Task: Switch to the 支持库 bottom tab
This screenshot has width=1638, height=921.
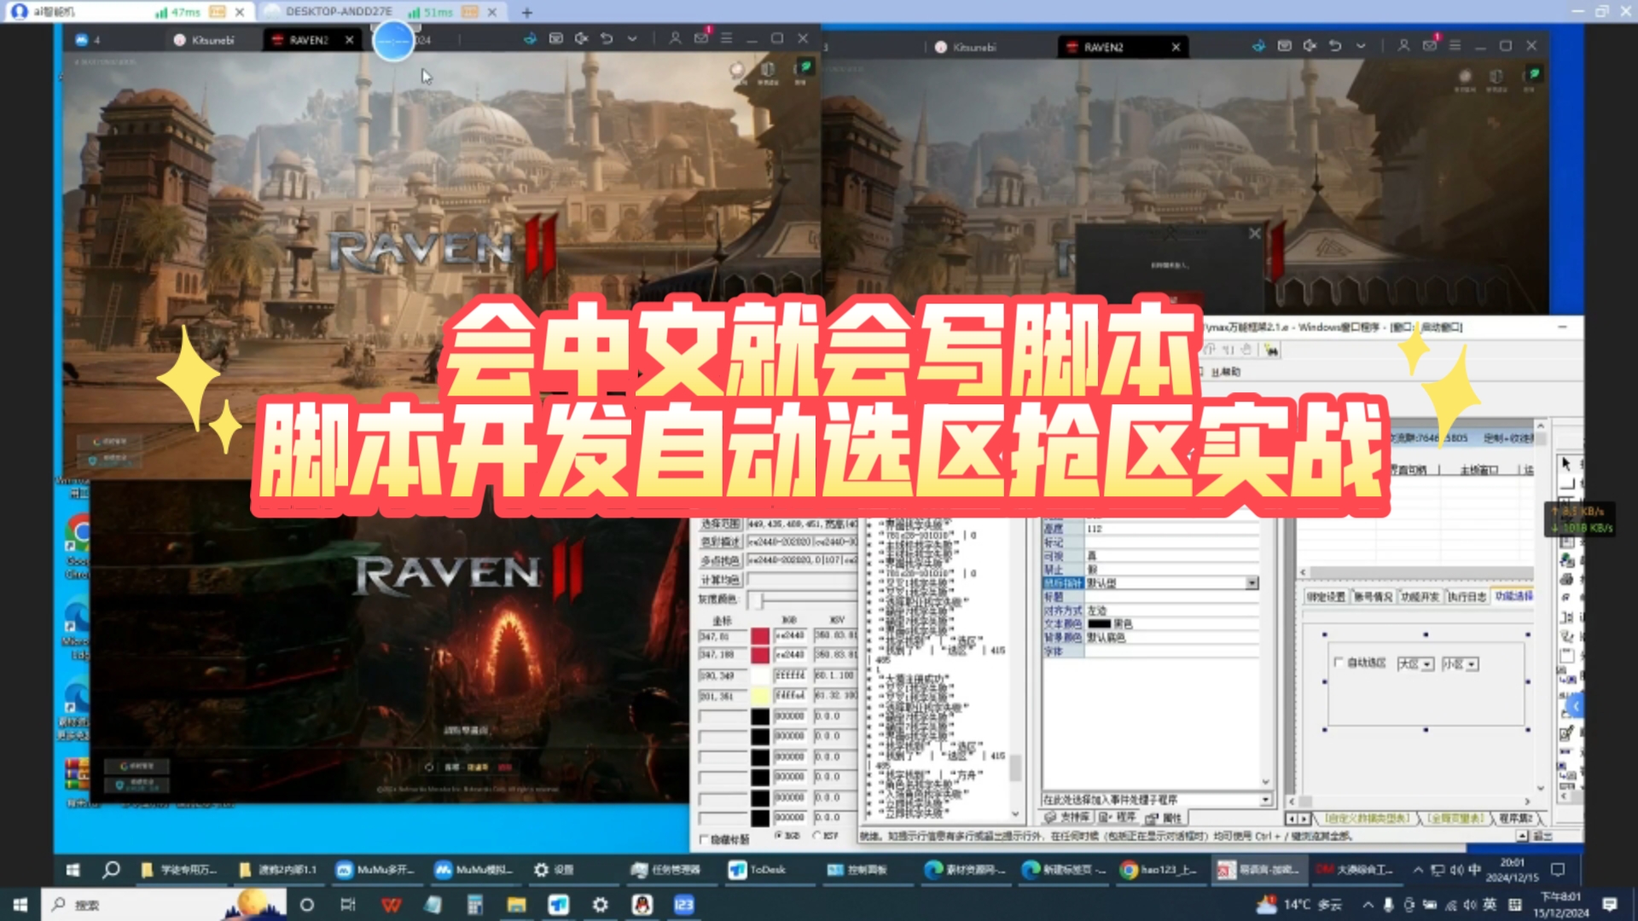Action: coord(1066,817)
